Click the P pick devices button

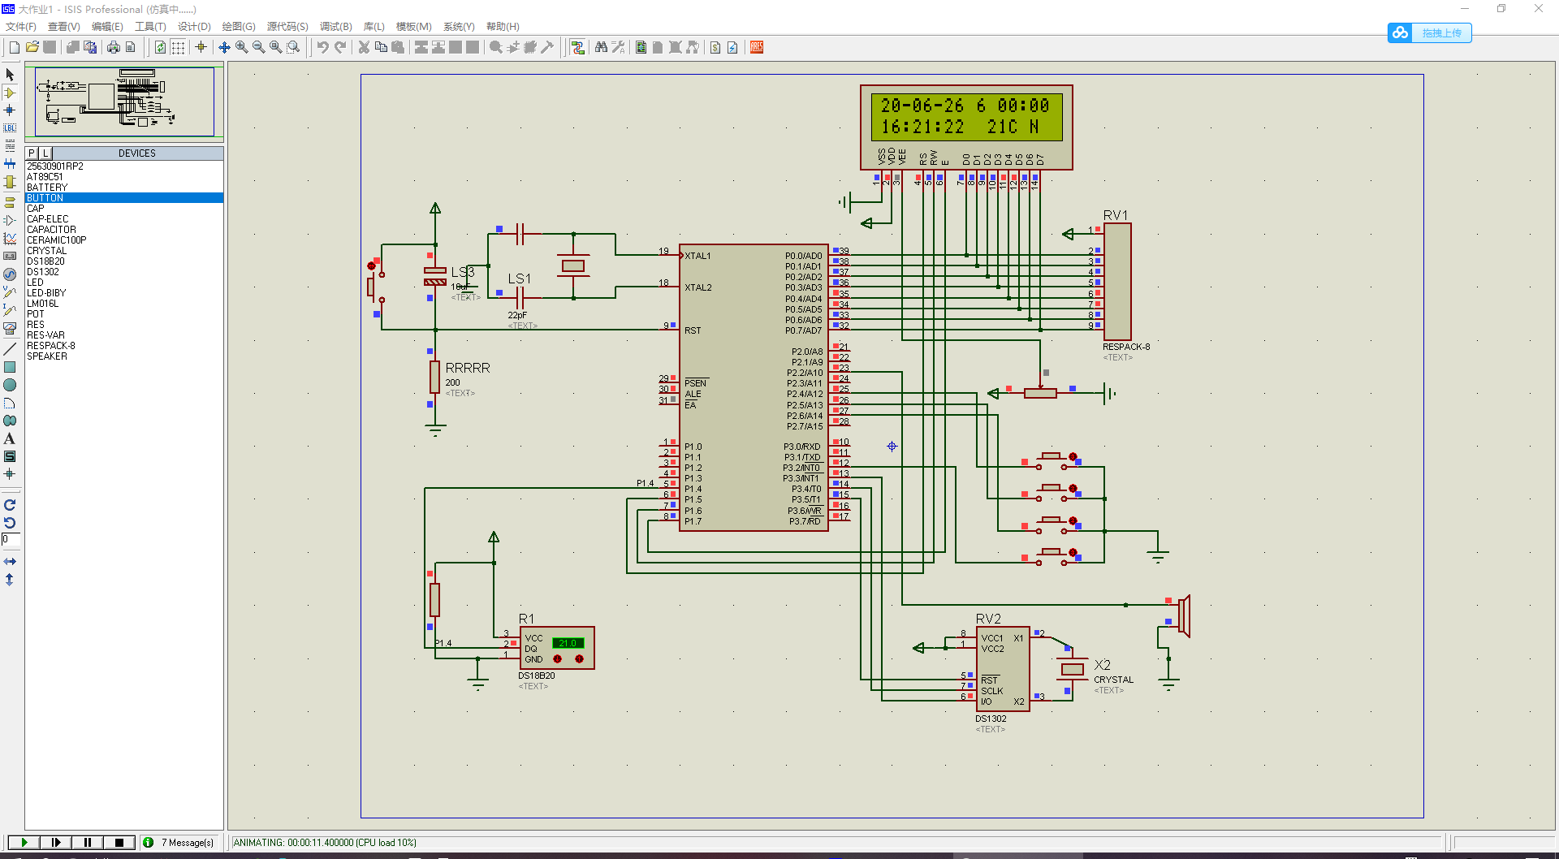(32, 153)
